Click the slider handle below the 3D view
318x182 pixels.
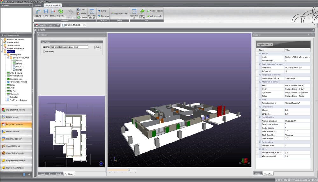[x=129, y=170]
